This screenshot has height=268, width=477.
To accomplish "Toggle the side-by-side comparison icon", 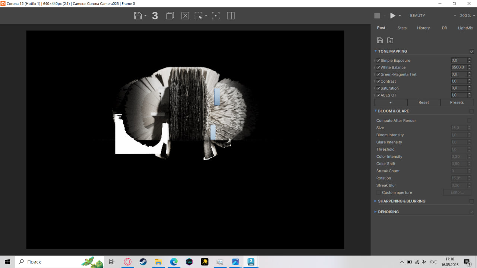I will pyautogui.click(x=231, y=16).
